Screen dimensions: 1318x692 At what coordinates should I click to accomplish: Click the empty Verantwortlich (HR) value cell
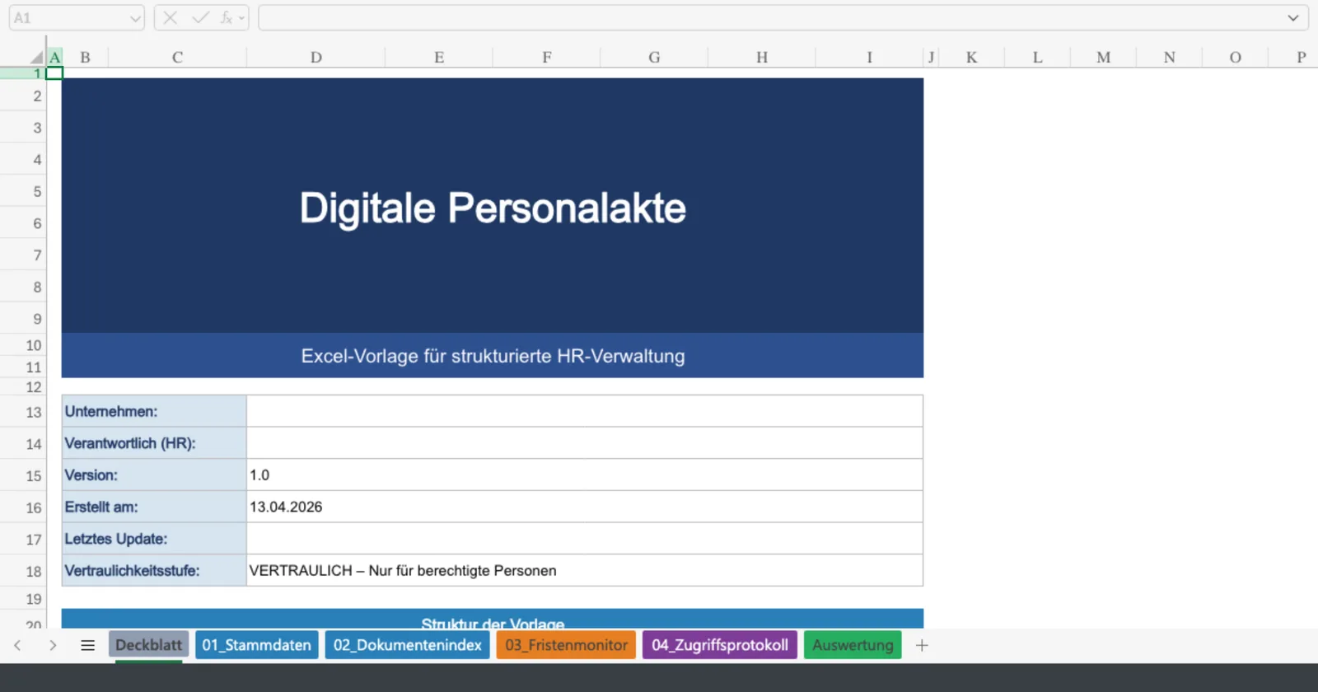pyautogui.click(x=585, y=443)
